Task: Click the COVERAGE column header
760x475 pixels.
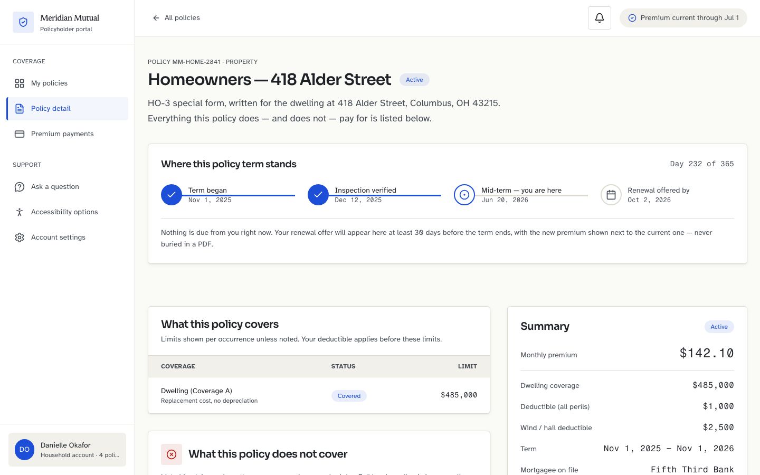Action: point(178,366)
